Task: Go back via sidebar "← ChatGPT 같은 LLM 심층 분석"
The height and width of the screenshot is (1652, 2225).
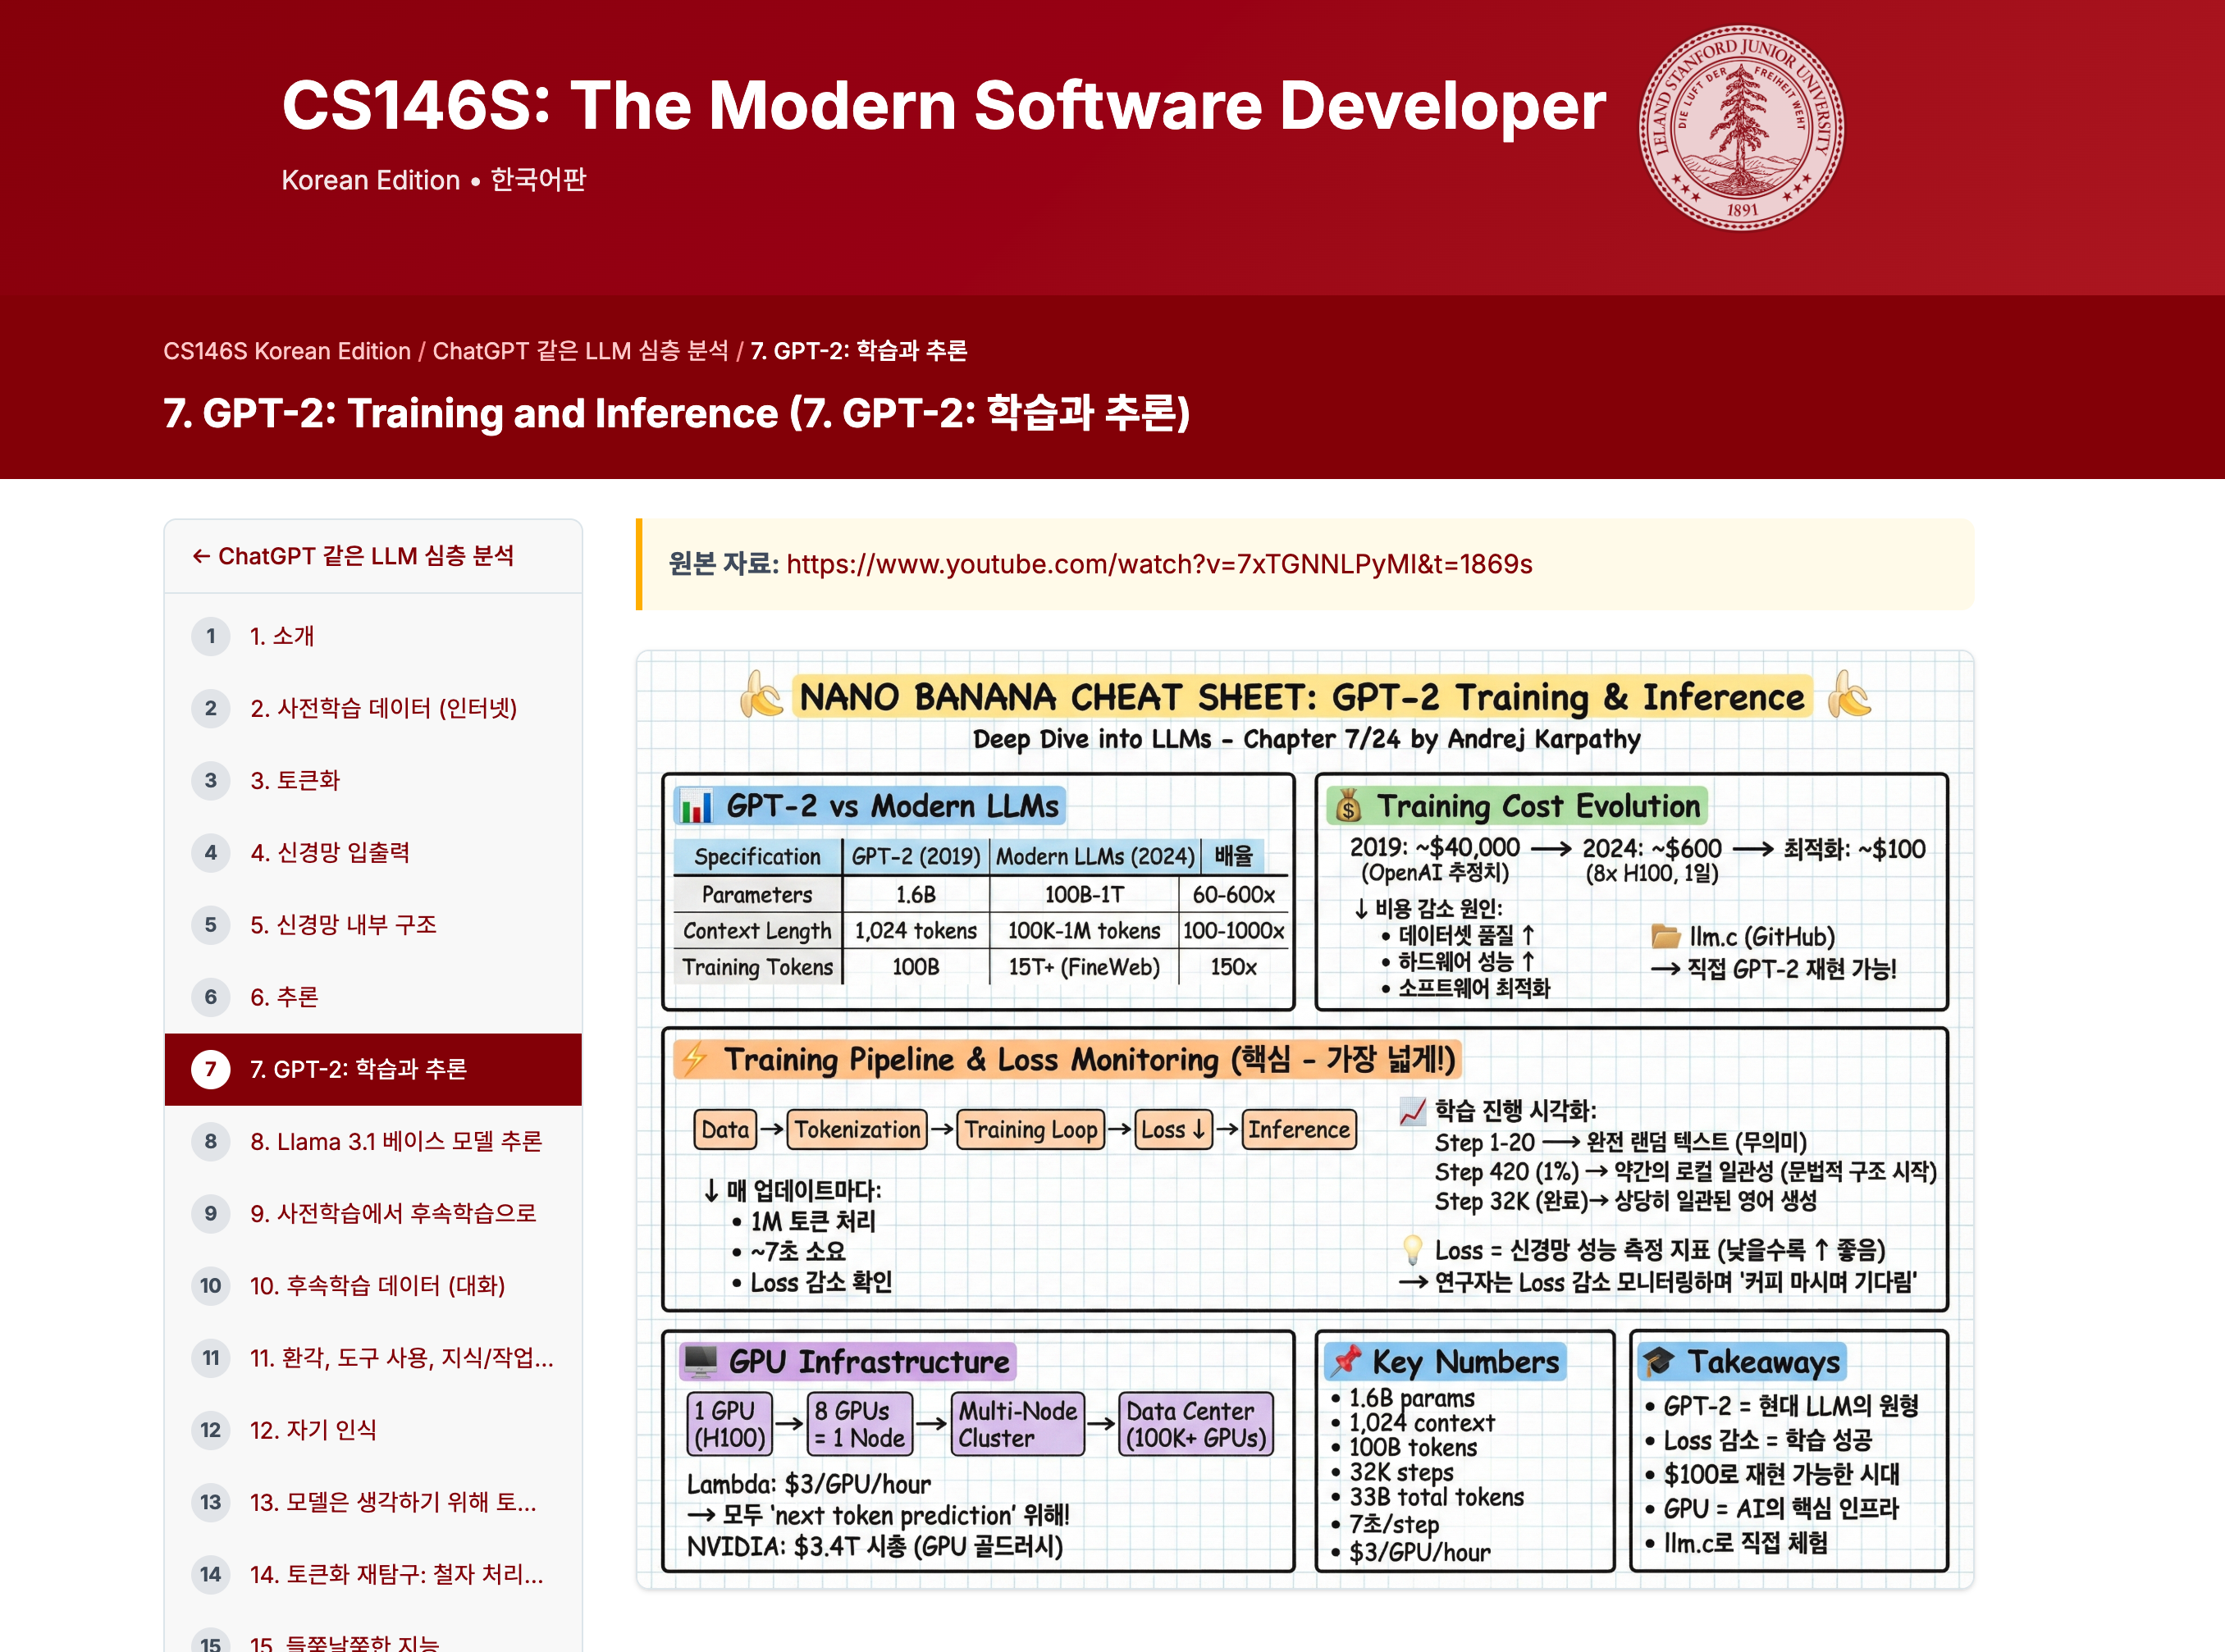Action: click(x=353, y=556)
